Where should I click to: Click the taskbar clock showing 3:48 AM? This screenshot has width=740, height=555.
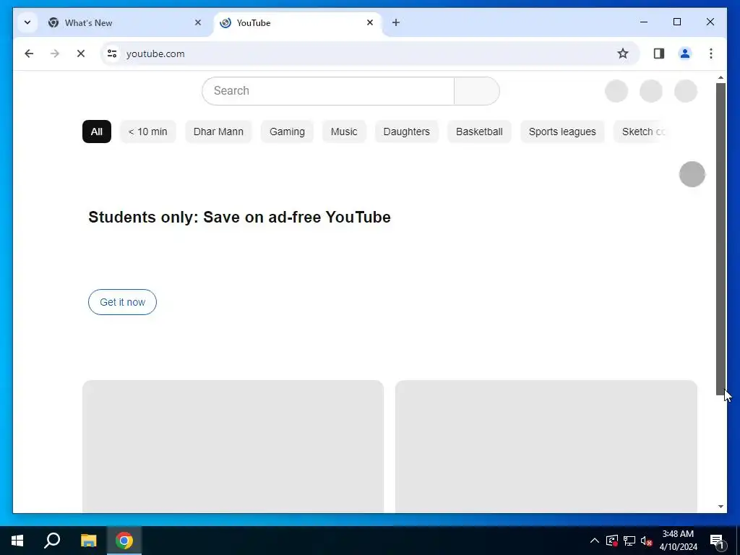click(x=678, y=541)
